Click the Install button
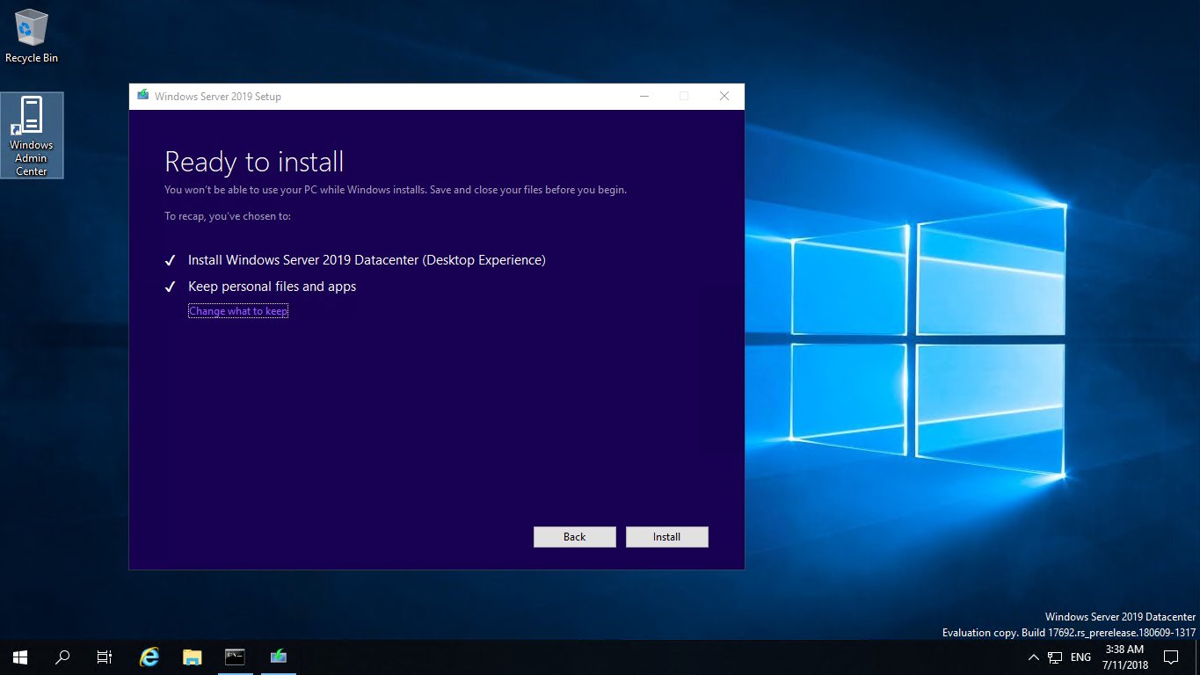 (667, 537)
